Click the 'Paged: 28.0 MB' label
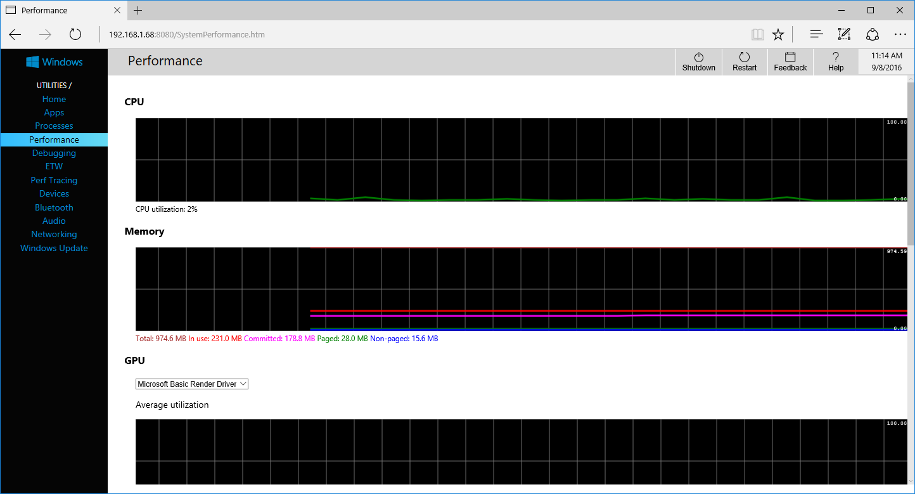915x494 pixels. pyautogui.click(x=342, y=339)
